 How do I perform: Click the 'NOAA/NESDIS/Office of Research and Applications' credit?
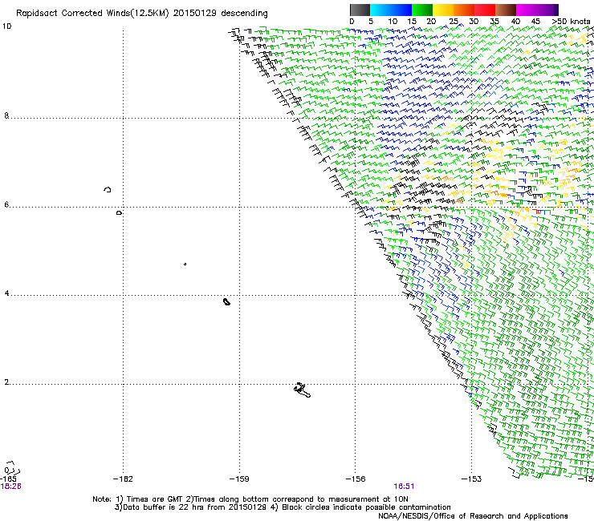[x=473, y=516]
